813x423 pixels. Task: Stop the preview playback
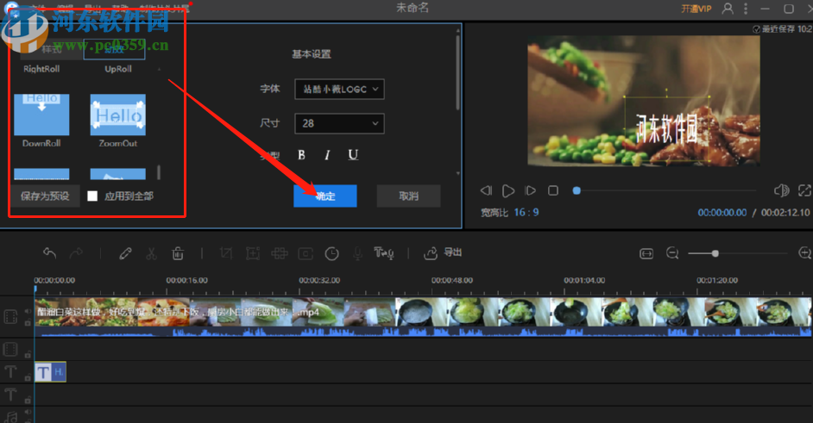pyautogui.click(x=553, y=190)
